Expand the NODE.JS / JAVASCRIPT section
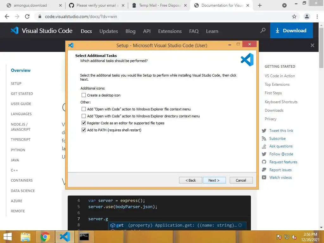This screenshot has height=243, width=324. tap(21, 127)
